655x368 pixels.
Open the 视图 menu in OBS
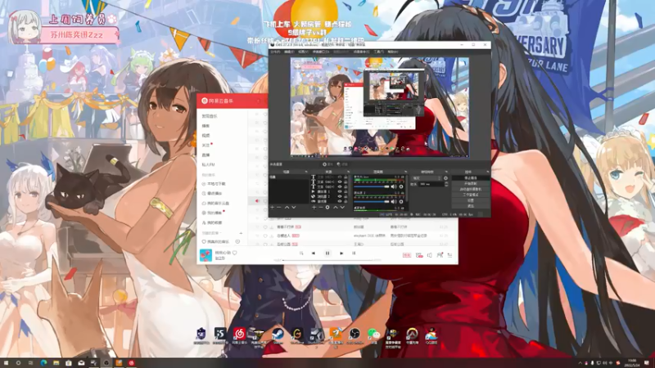tap(303, 52)
